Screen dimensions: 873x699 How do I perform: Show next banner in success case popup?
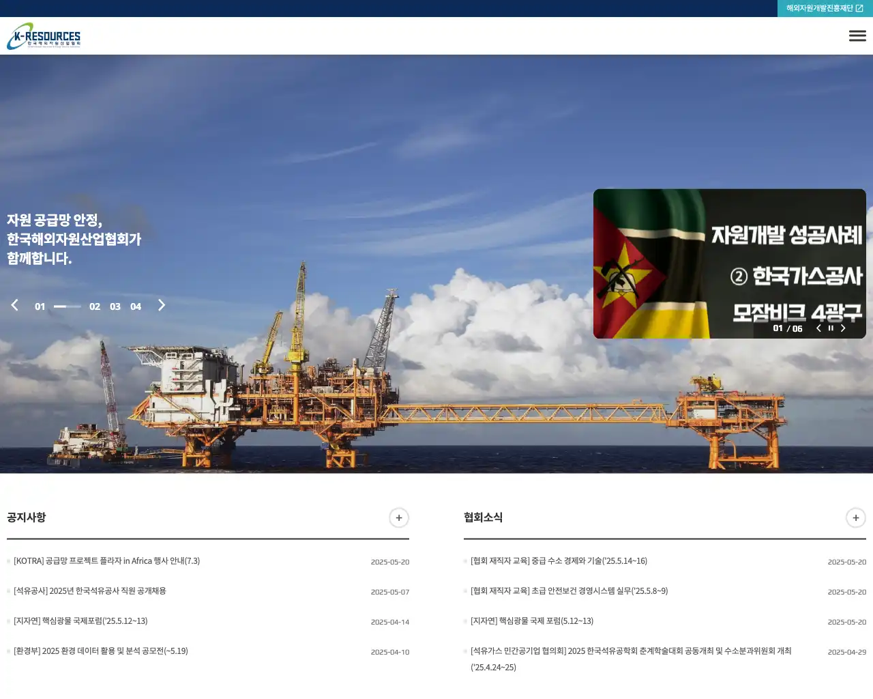click(x=843, y=328)
